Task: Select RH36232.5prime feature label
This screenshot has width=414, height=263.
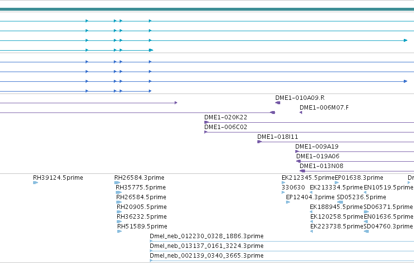Action: pos(142,217)
